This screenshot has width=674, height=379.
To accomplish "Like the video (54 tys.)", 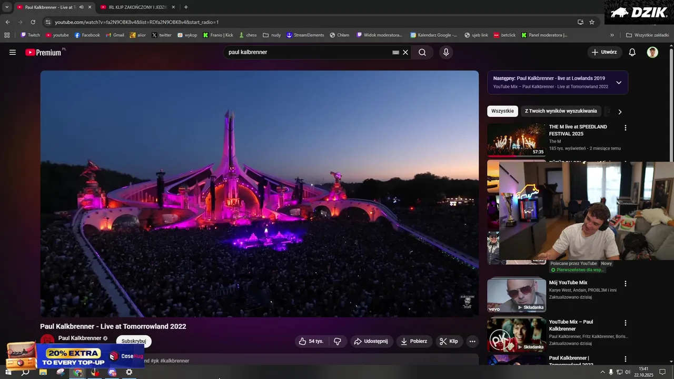I will (311, 341).
